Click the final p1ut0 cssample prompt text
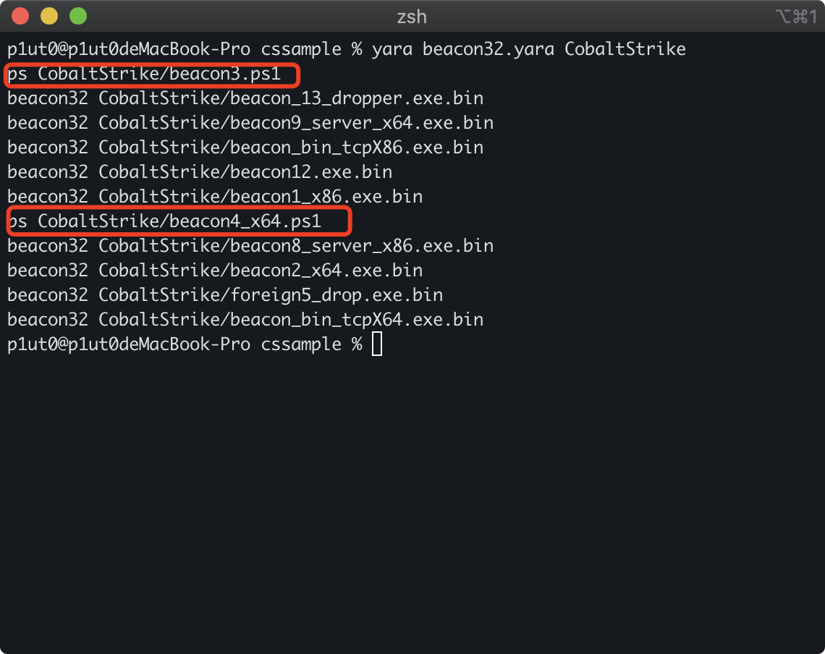This screenshot has height=654, width=825. click(x=185, y=344)
